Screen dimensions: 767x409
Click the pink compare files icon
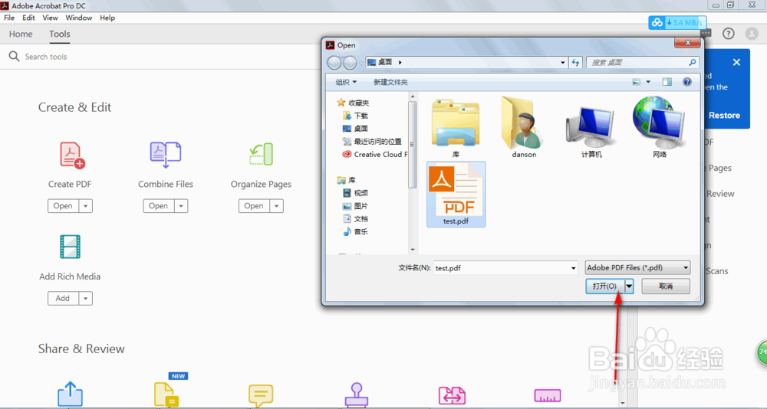tap(452, 396)
